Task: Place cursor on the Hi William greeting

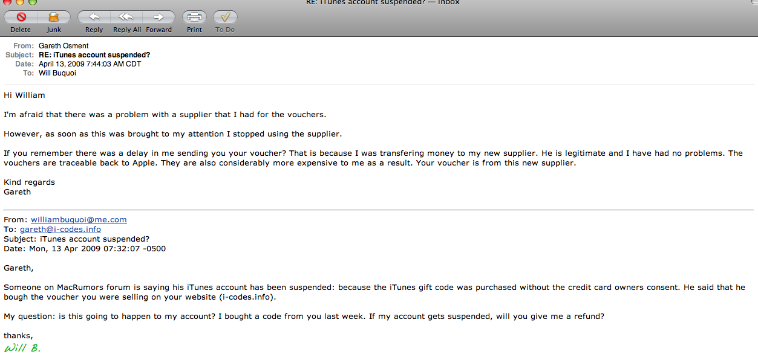Action: pos(24,95)
